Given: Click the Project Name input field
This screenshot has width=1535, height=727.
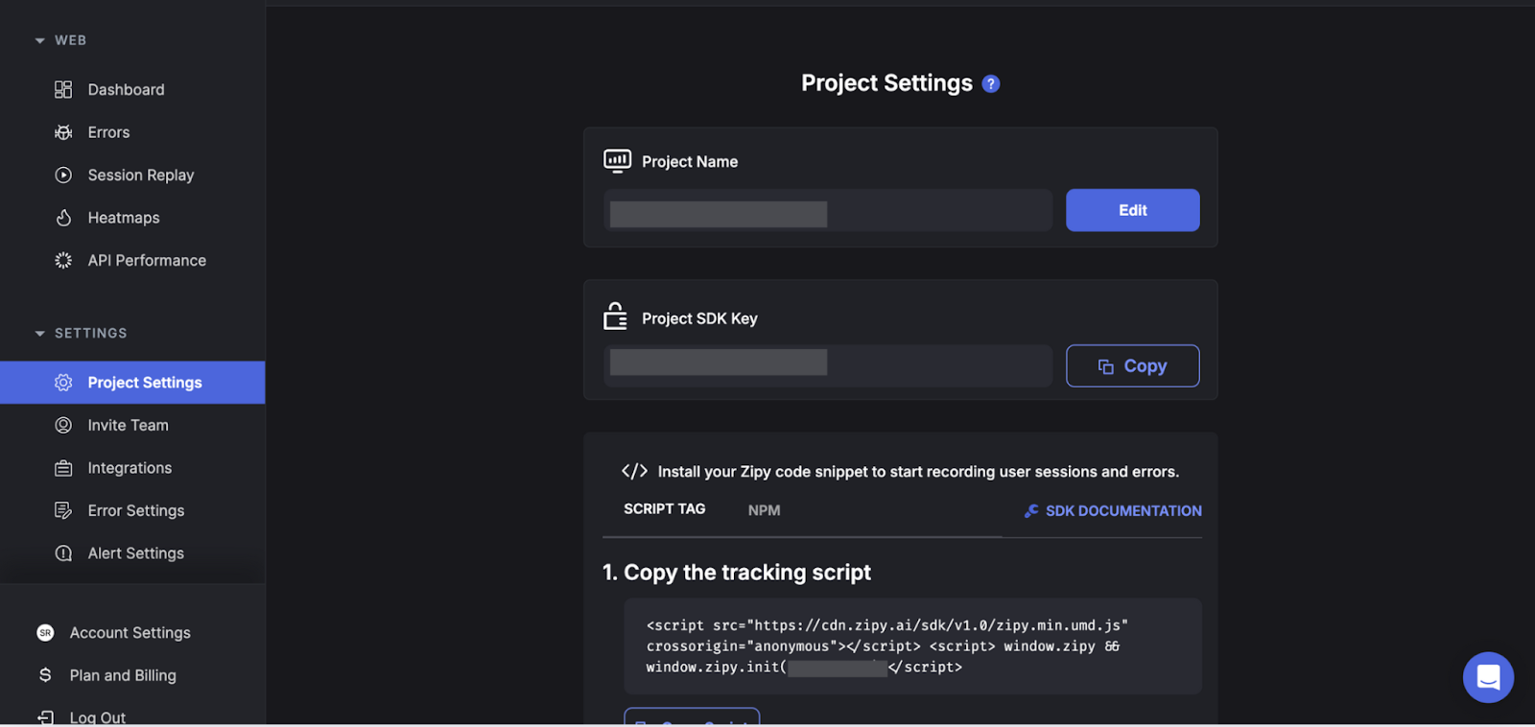Looking at the screenshot, I should (828, 210).
